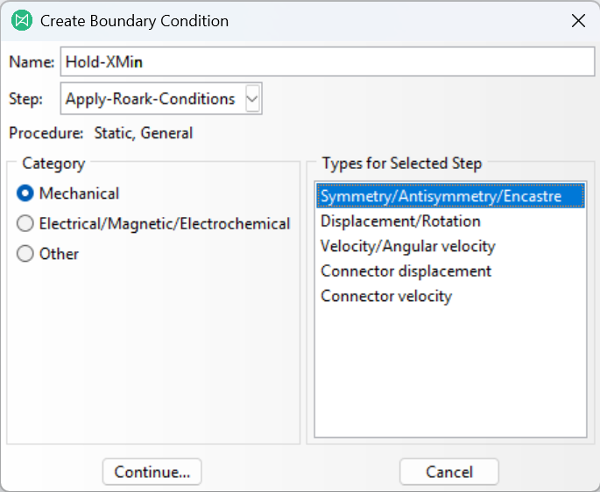Select the Other category radio button
The height and width of the screenshot is (492, 600).
click(x=25, y=254)
